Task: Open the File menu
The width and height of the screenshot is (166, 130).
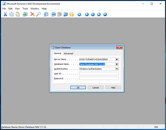Action: point(4,9)
